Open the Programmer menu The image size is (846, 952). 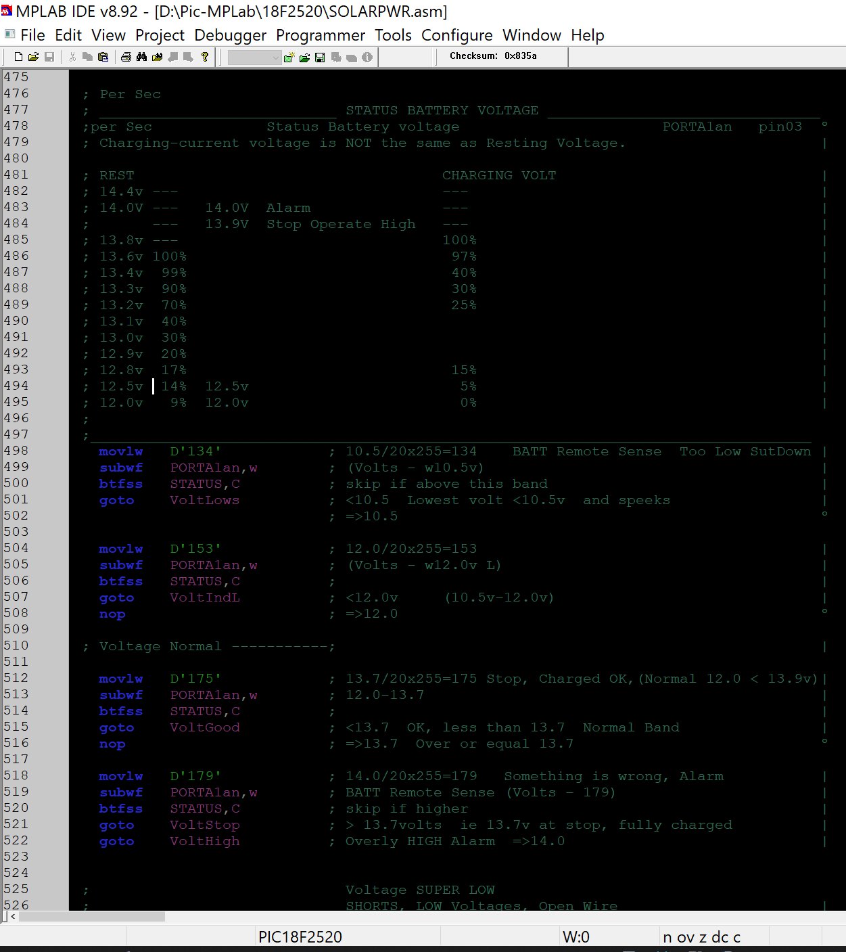point(320,35)
